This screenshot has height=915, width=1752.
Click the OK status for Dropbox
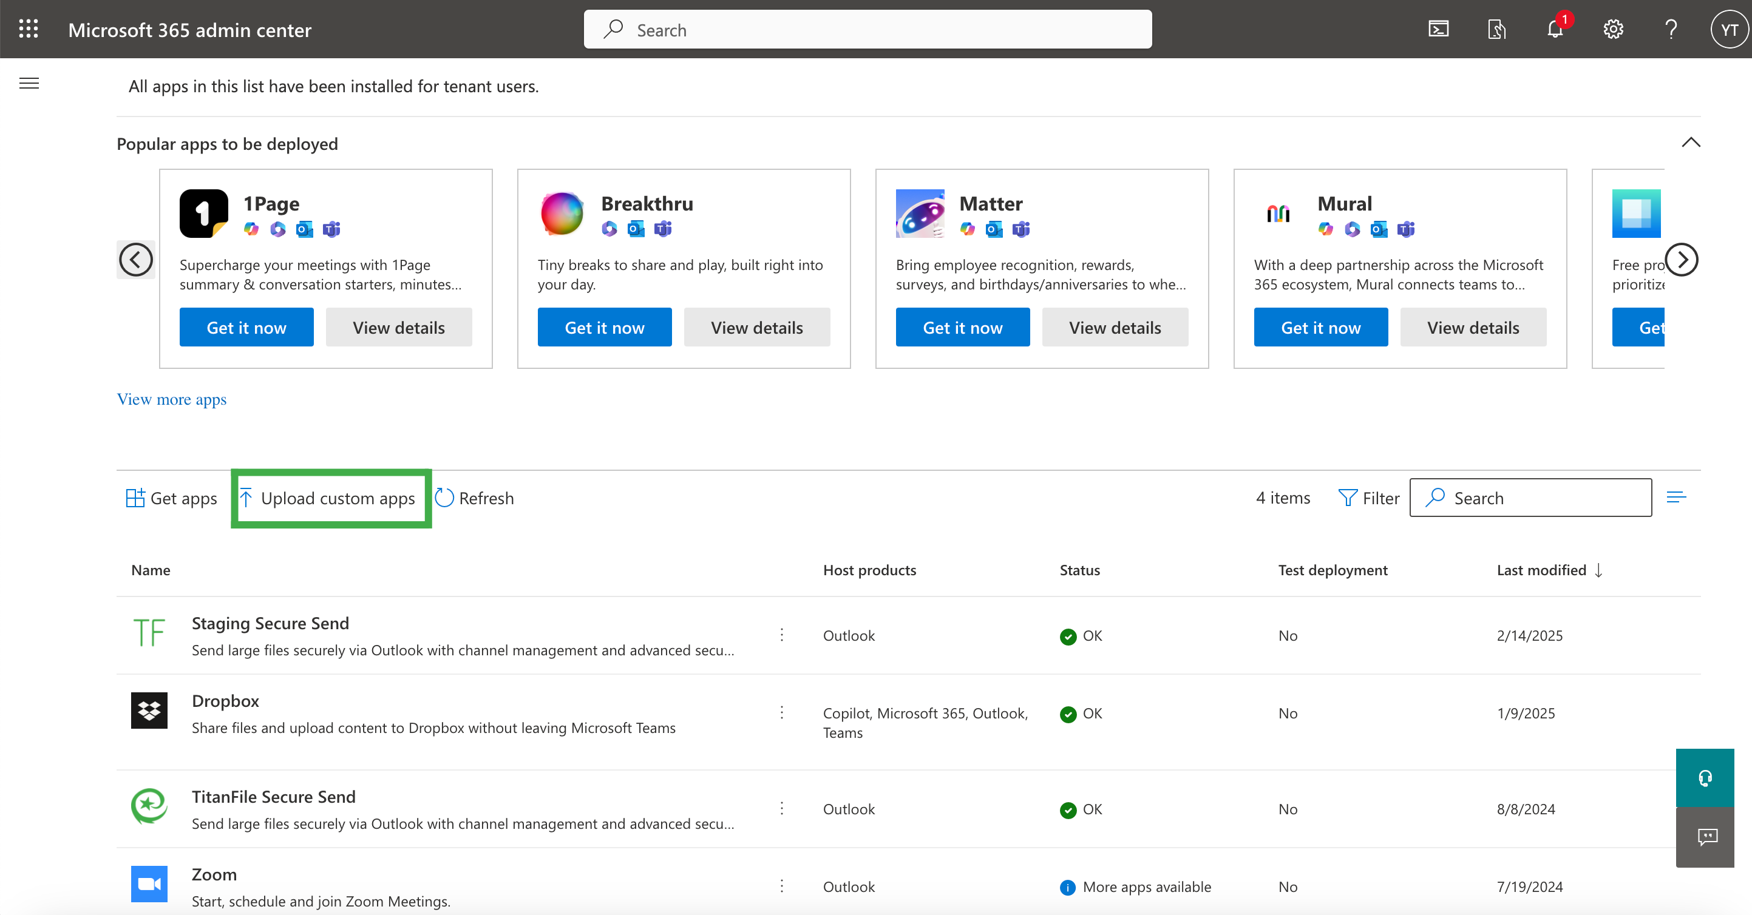tap(1081, 713)
